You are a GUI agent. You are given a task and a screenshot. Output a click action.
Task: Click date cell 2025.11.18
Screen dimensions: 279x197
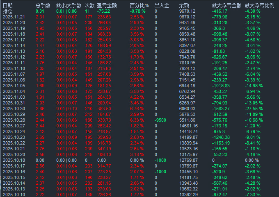coord(14,34)
